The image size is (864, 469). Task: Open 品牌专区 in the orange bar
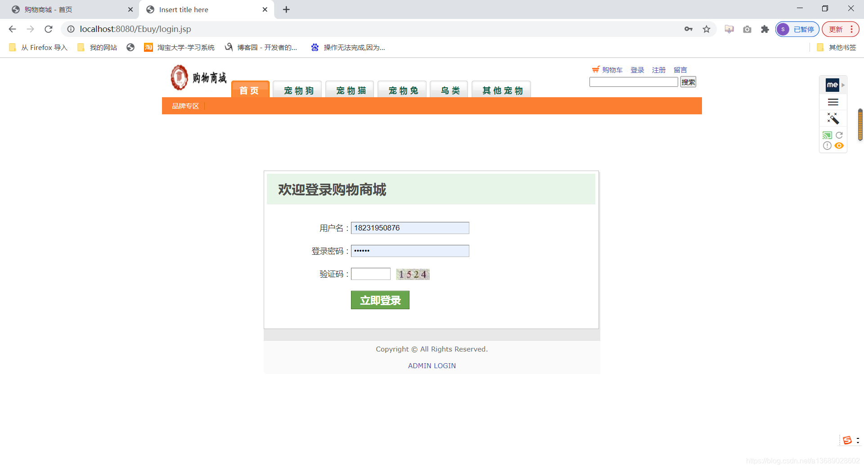pos(185,106)
